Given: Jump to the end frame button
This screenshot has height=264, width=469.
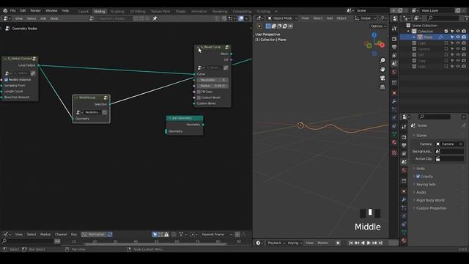Looking at the screenshot, I should pyautogui.click(x=380, y=243).
